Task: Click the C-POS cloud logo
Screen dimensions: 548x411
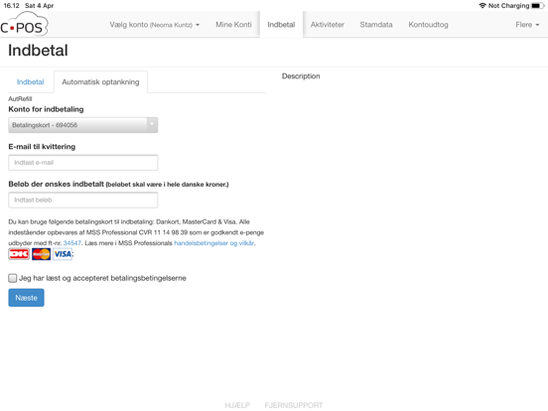Action: (x=24, y=25)
